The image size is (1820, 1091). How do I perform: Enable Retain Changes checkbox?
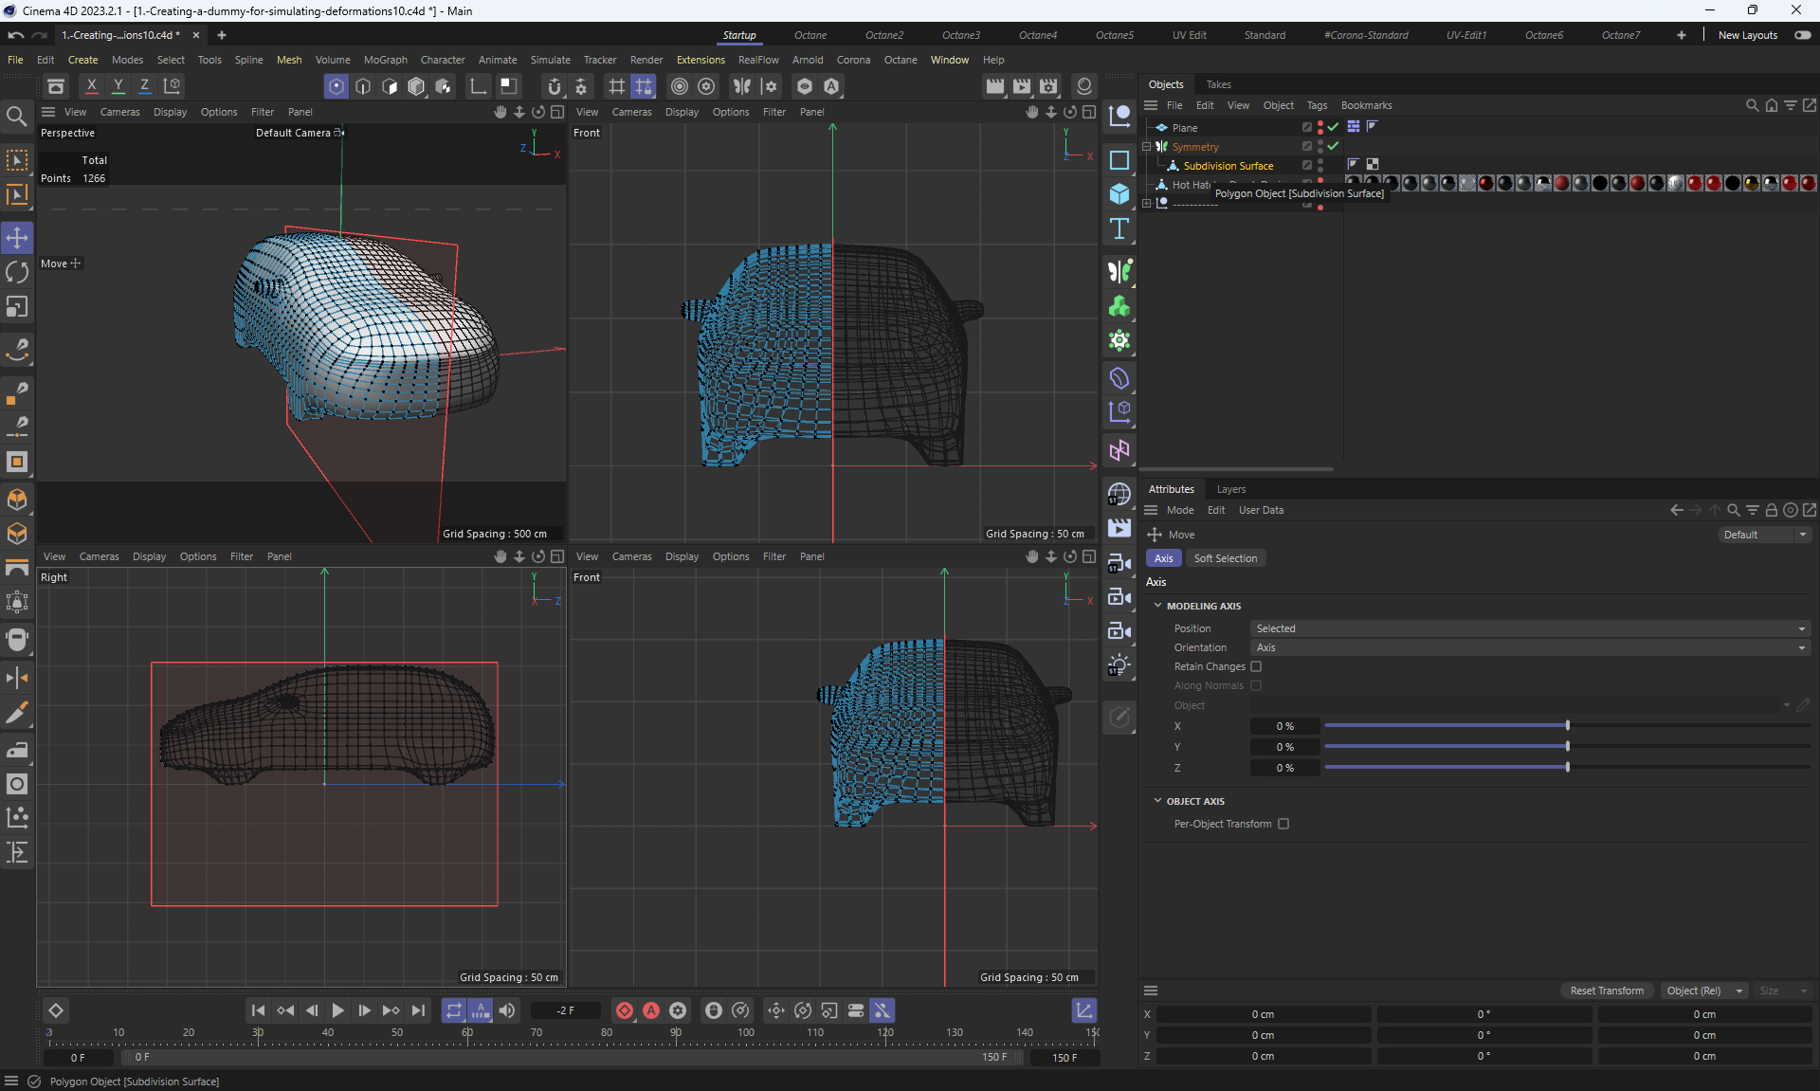coord(1256,666)
